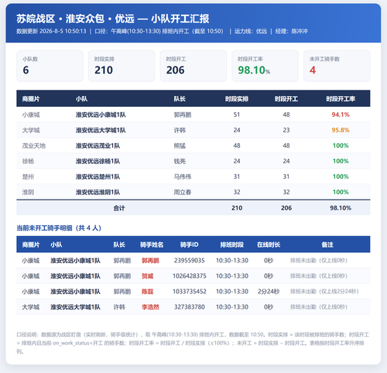
Task: Click the 淮阴 district cell
Action: point(28,192)
